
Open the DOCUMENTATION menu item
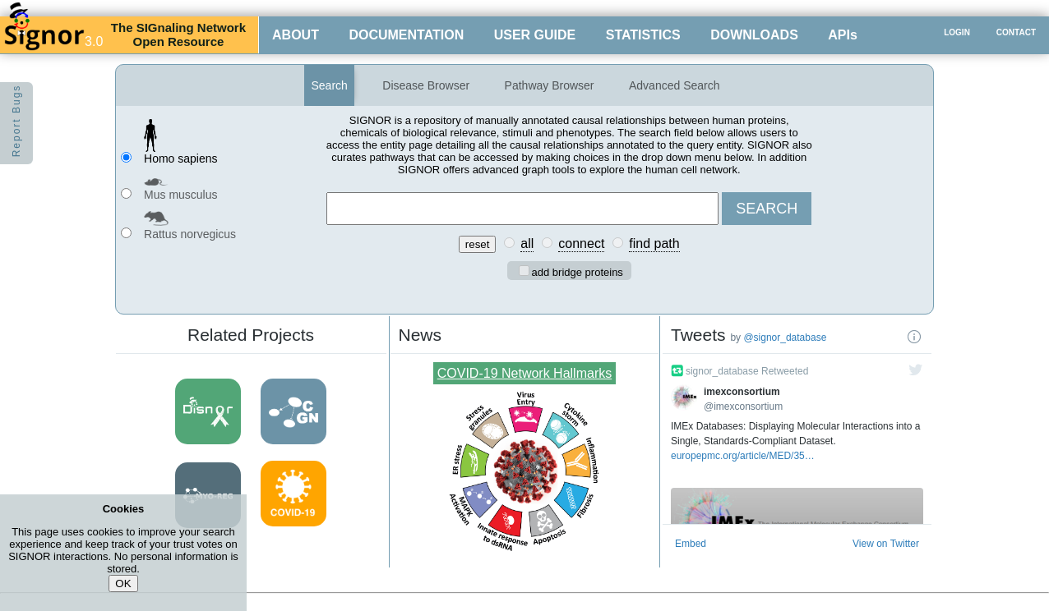click(x=406, y=34)
